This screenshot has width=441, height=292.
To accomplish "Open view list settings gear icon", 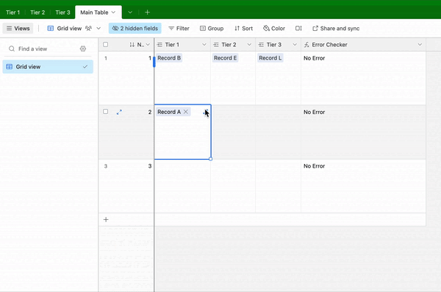I will [82, 49].
